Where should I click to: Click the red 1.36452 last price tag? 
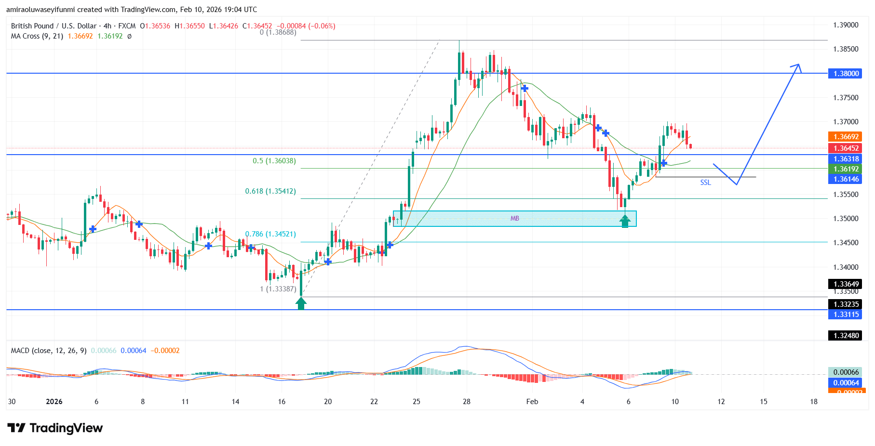point(845,149)
